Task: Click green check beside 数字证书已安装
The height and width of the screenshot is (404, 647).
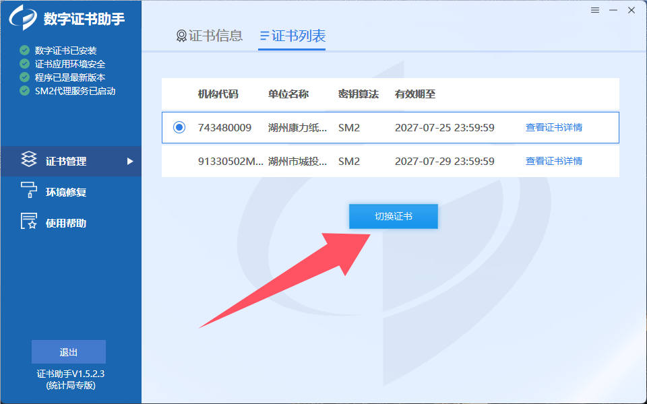Action: 25,50
